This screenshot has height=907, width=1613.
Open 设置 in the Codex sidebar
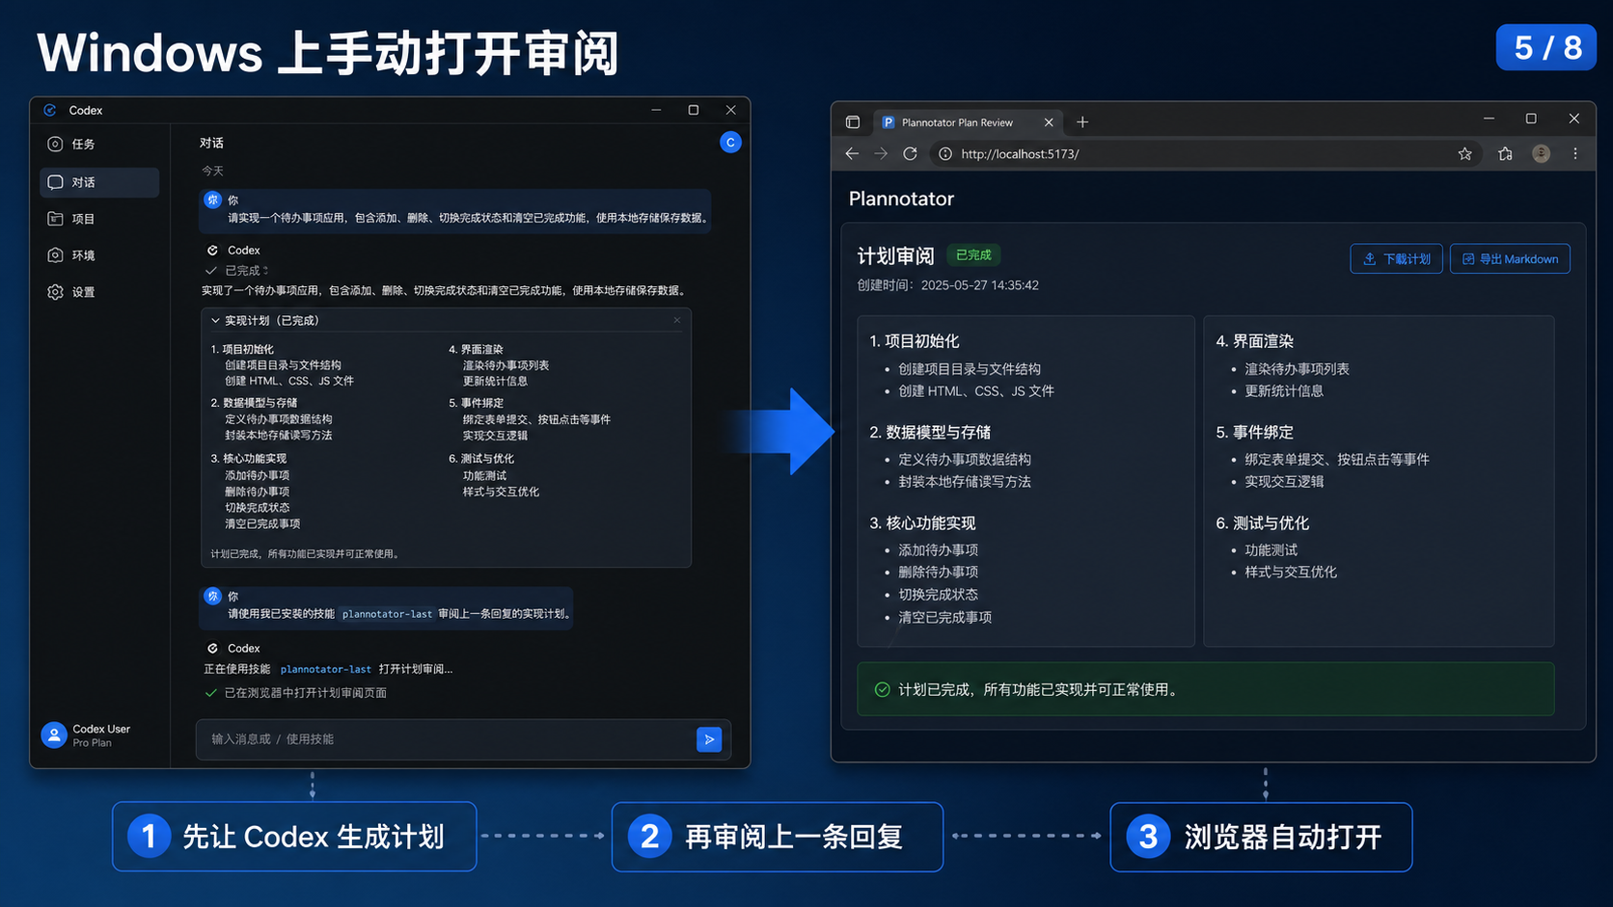pyautogui.click(x=99, y=292)
